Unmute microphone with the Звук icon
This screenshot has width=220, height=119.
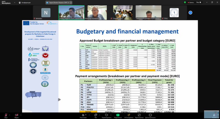[6, 115]
